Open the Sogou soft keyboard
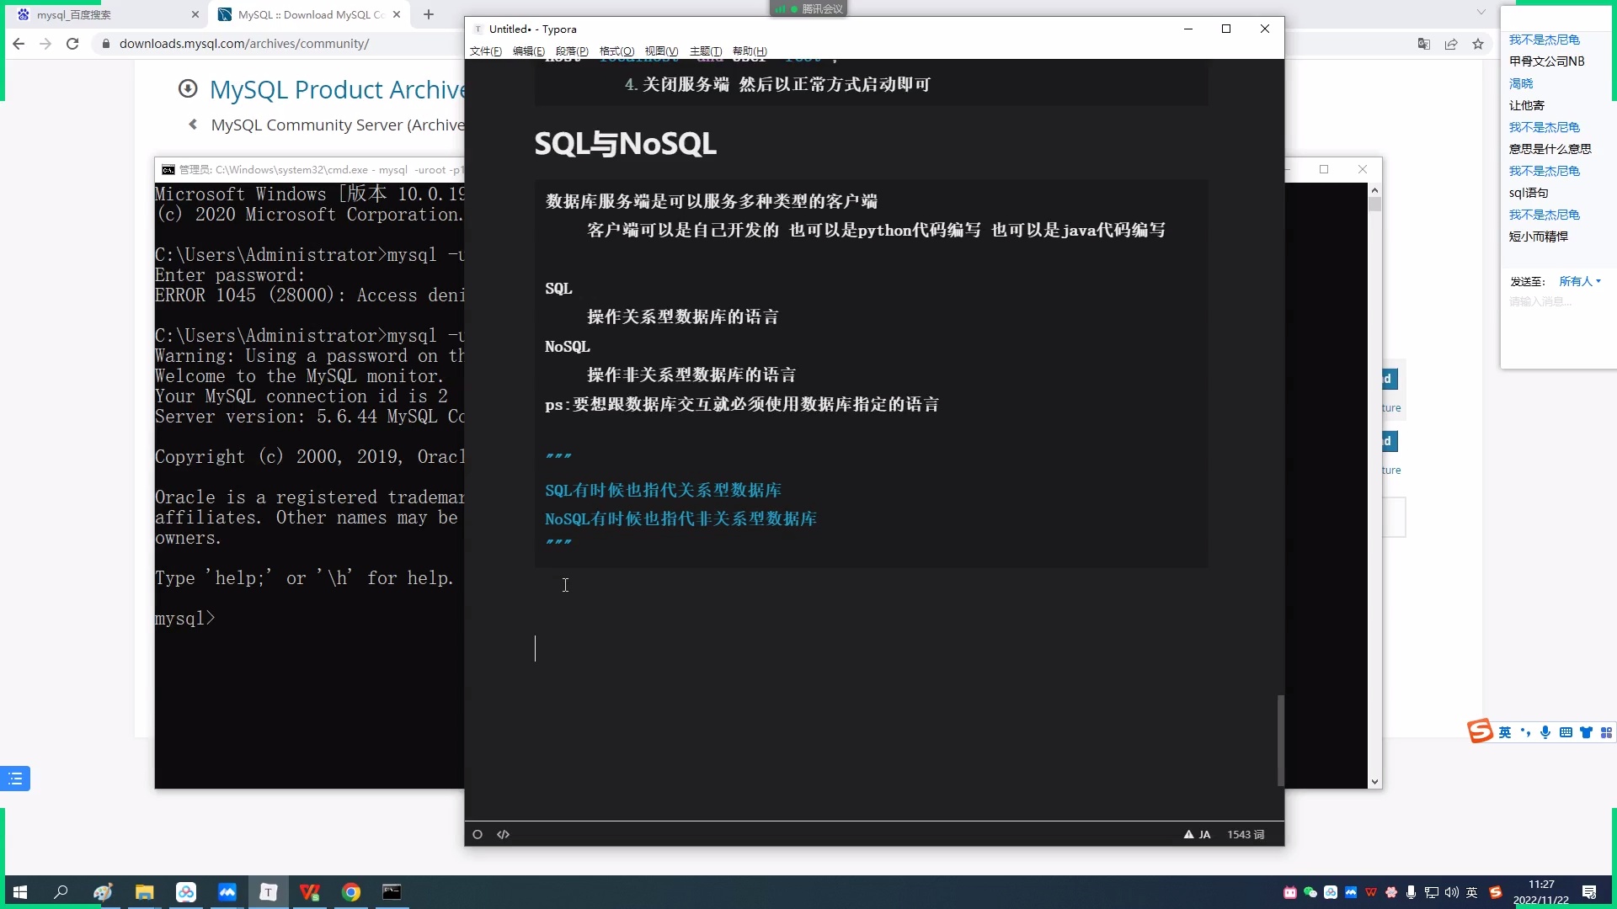The height and width of the screenshot is (909, 1617). 1565,731
